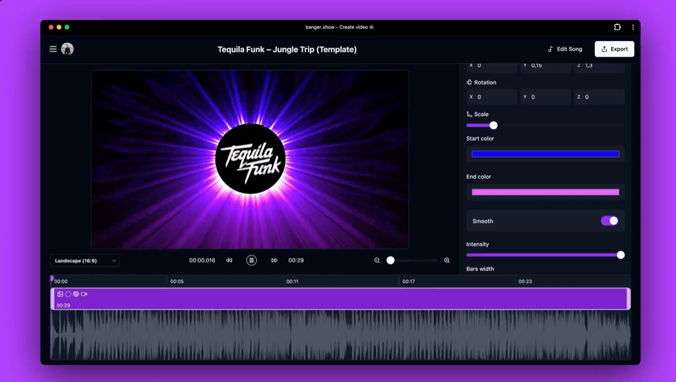Viewport: 676px width, 382px height.
Task: Click the 00:11 mark on the timeline ruler
Action: pyautogui.click(x=292, y=282)
